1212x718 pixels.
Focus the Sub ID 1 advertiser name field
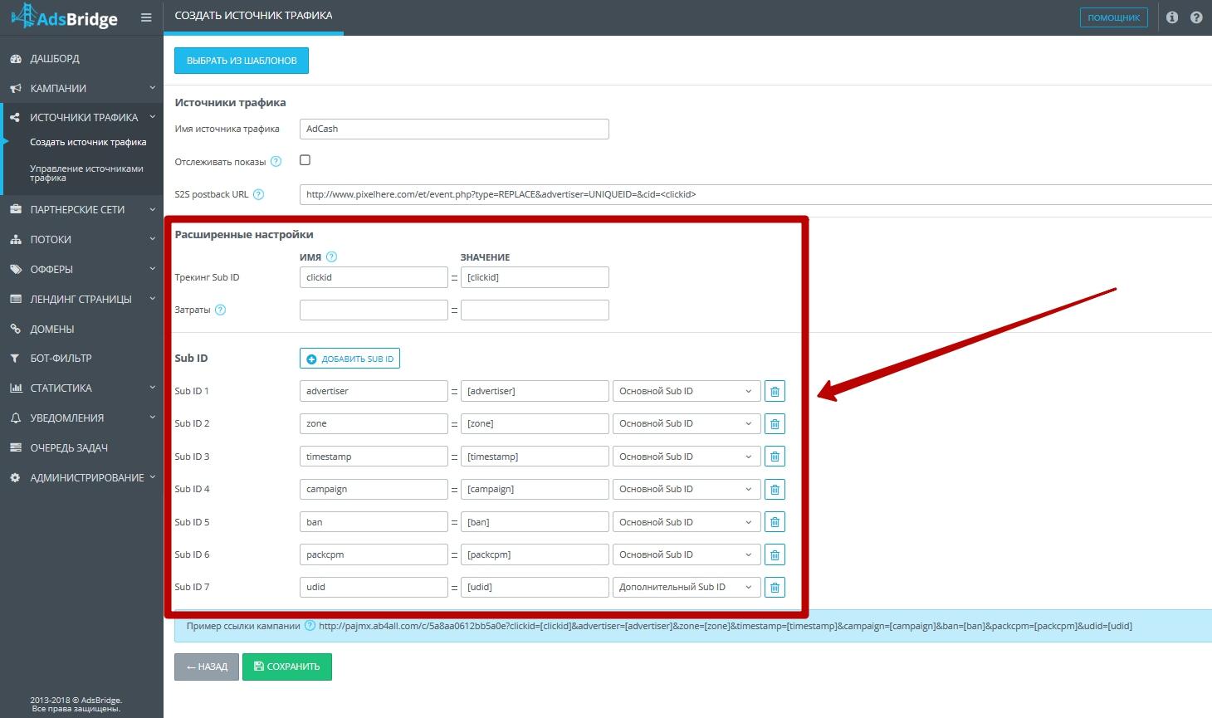[374, 391]
